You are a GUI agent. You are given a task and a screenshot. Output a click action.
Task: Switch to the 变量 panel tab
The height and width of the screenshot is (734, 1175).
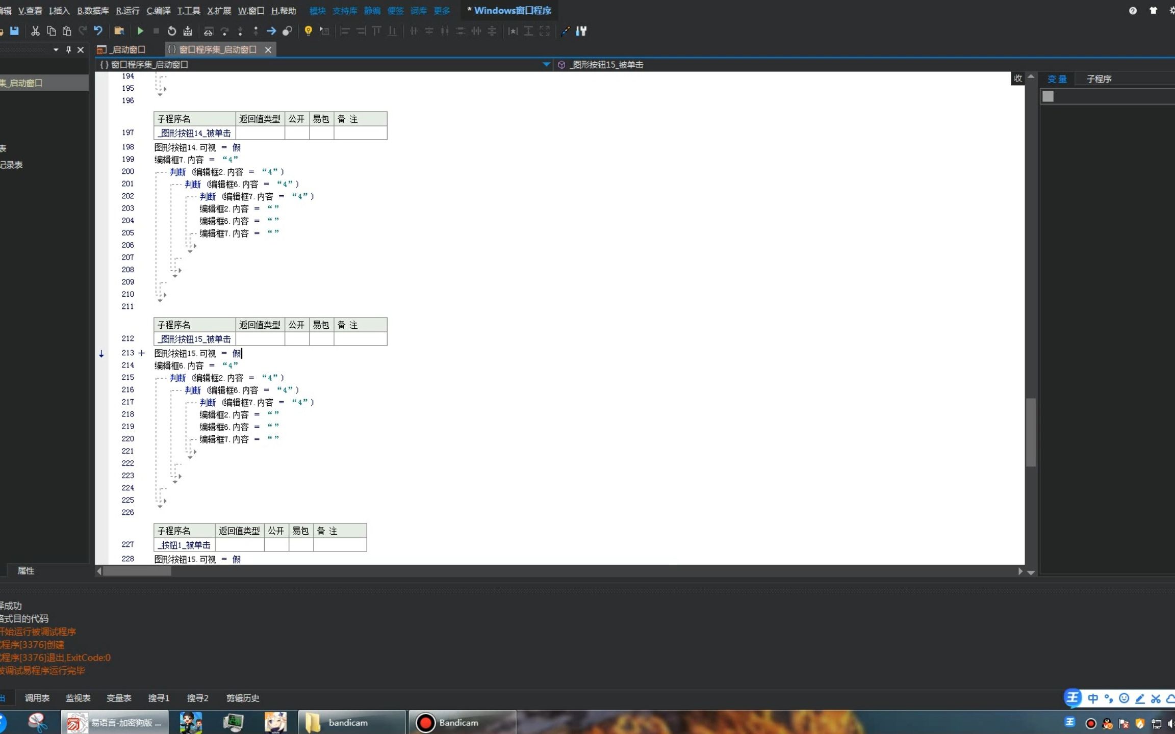1057,79
